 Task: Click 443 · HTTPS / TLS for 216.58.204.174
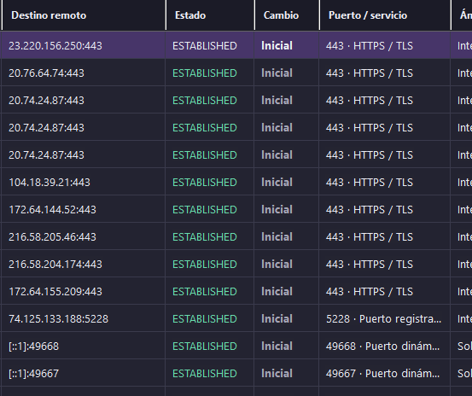(x=370, y=265)
